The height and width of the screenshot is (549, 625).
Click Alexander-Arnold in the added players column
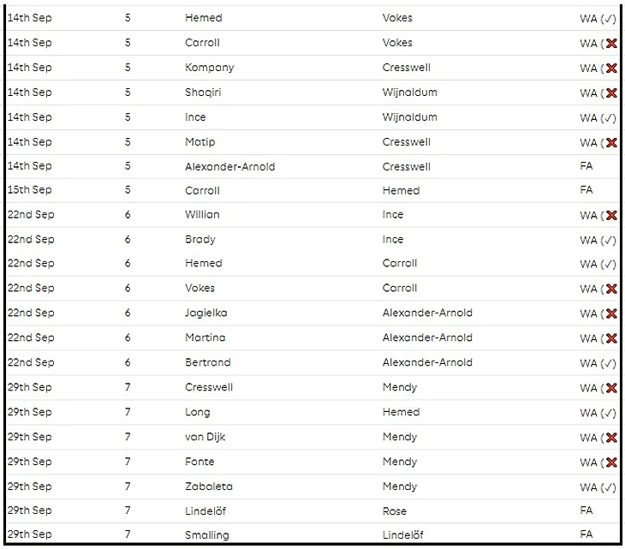pyautogui.click(x=229, y=167)
